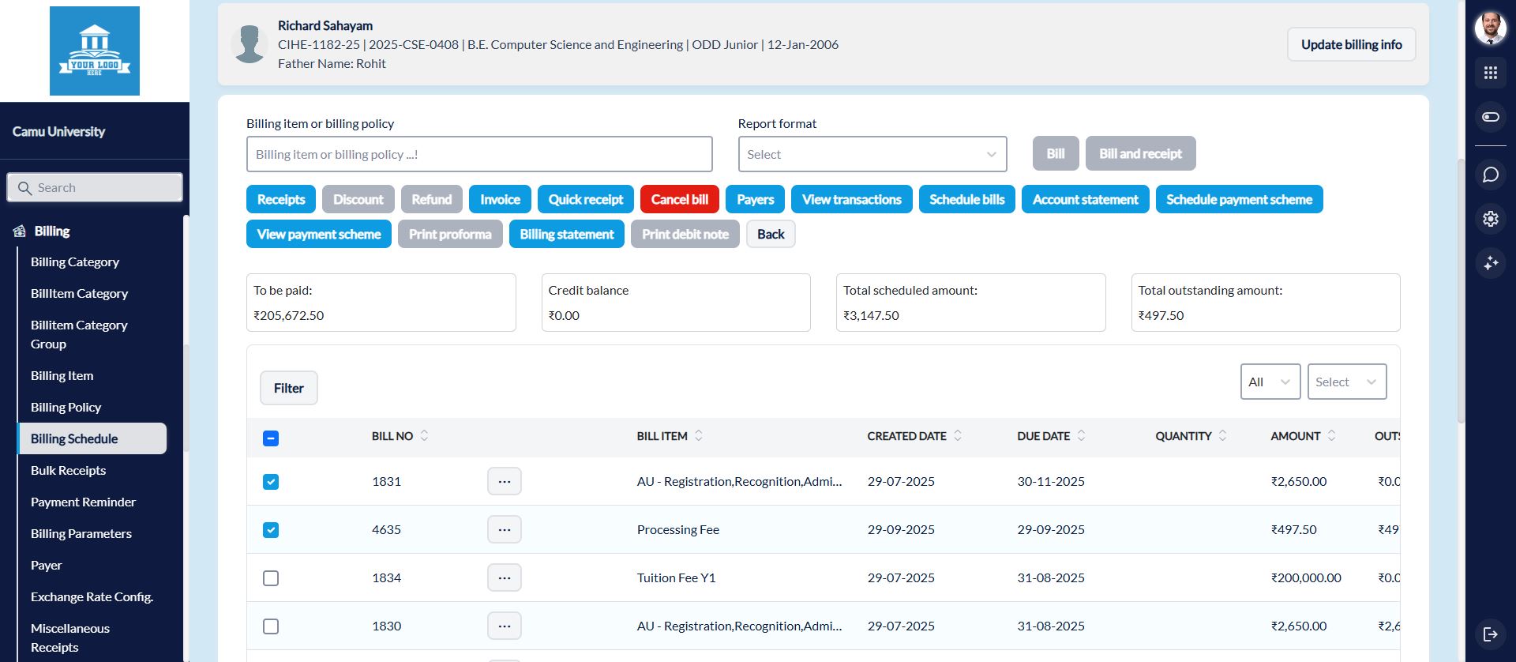Open Payer in sidebar
Image resolution: width=1516 pixels, height=662 pixels.
[x=46, y=566]
